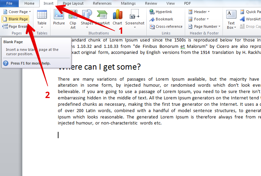
Task: Click the Cover Page icon
Action: (5, 12)
